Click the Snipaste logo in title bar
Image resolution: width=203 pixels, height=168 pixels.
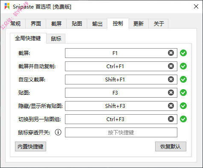click(x=7, y=6)
